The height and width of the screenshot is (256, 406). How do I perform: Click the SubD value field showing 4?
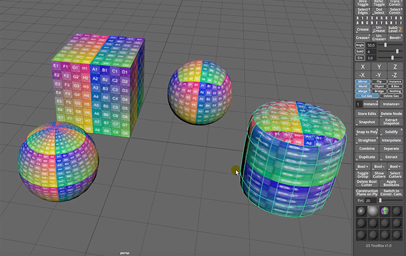tap(371, 51)
